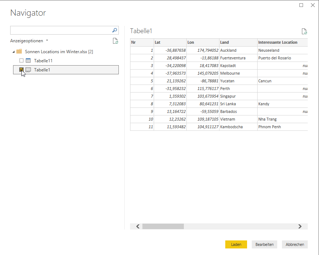Click the Neuseeland cell
319x255 pixels.
point(282,50)
